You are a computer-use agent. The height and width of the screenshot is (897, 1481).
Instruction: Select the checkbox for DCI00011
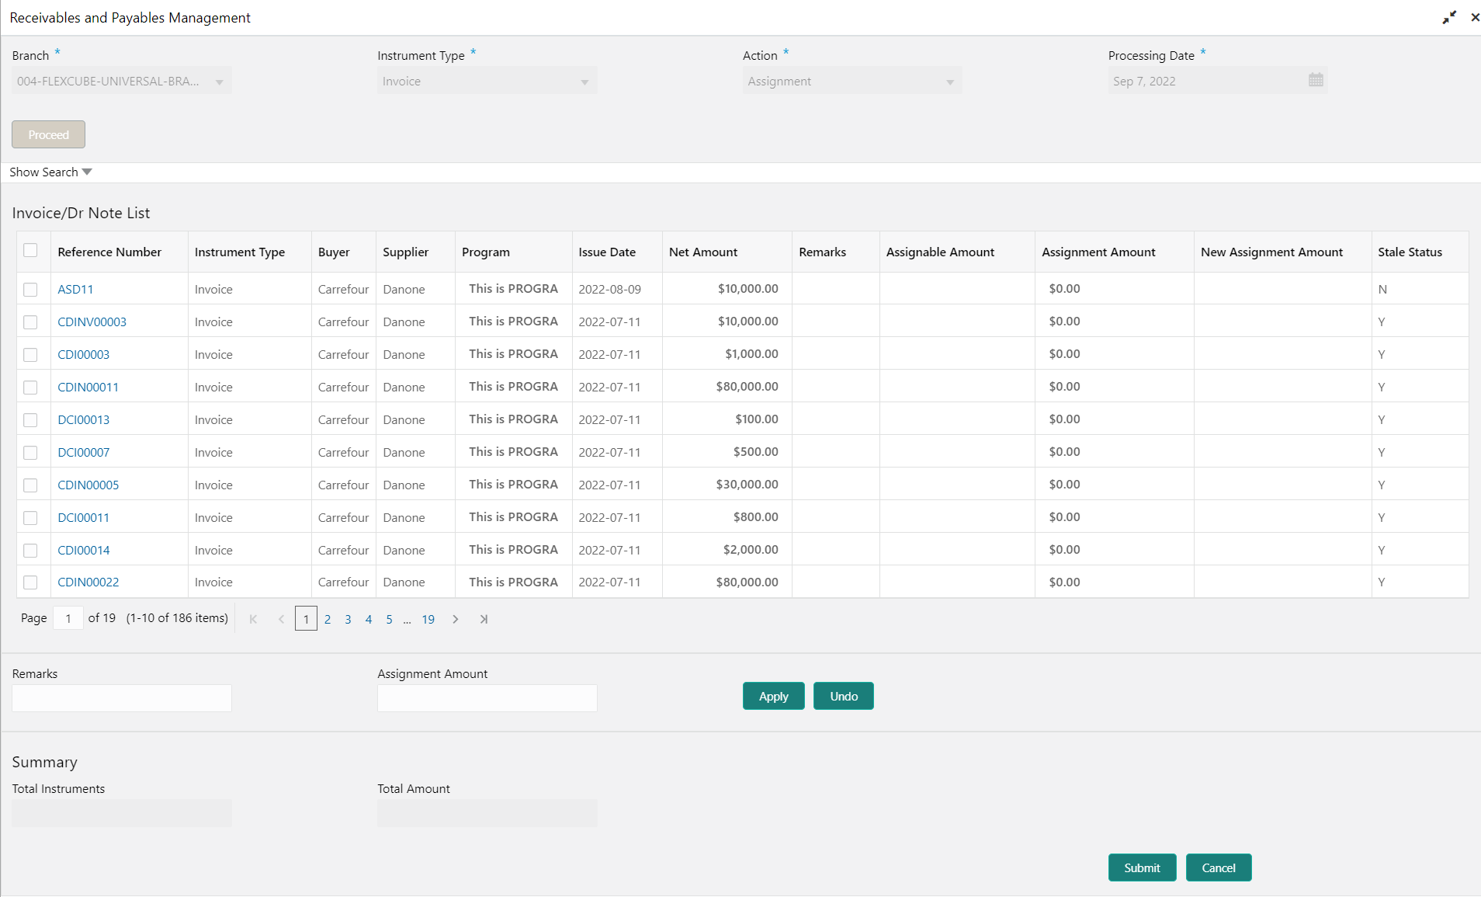pyautogui.click(x=30, y=518)
